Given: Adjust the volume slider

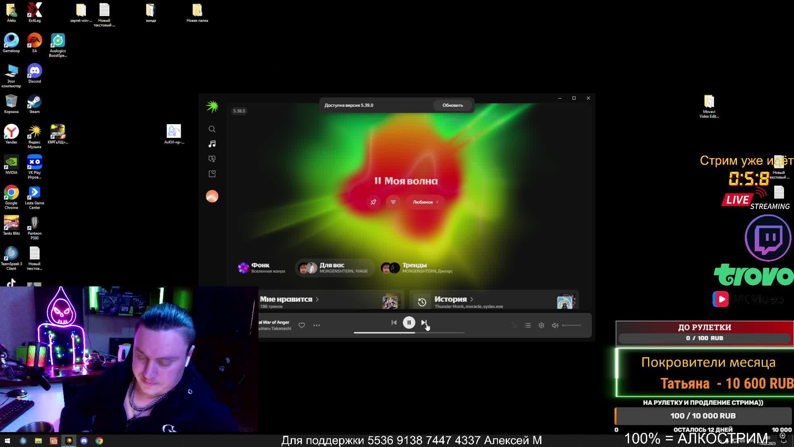Looking at the screenshot, I should coord(572,325).
